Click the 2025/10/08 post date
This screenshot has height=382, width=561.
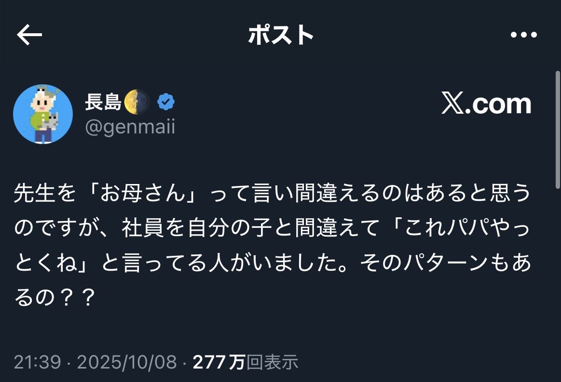coord(127,362)
